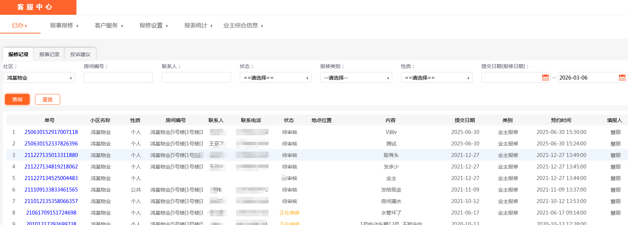
Task: Click the 联系人 input field
Action: (196, 77)
